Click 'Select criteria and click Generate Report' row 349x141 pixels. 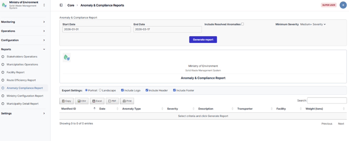[x=203, y=116]
